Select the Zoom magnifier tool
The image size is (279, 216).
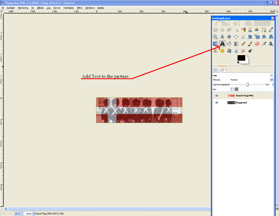pyautogui.click(x=215, y=37)
